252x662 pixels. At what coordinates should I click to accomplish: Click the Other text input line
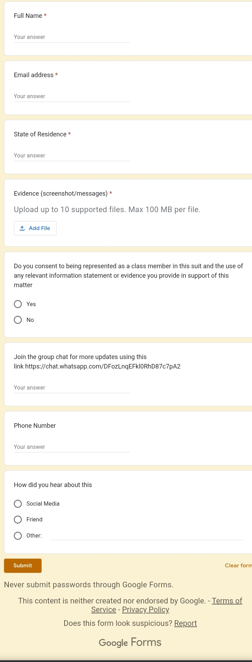tap(147, 536)
